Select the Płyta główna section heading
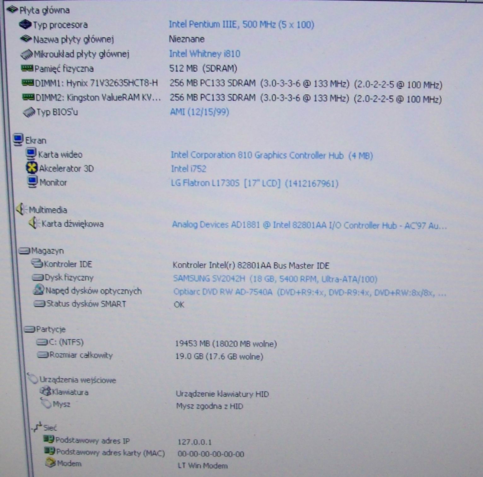The image size is (483, 477). click(x=44, y=10)
